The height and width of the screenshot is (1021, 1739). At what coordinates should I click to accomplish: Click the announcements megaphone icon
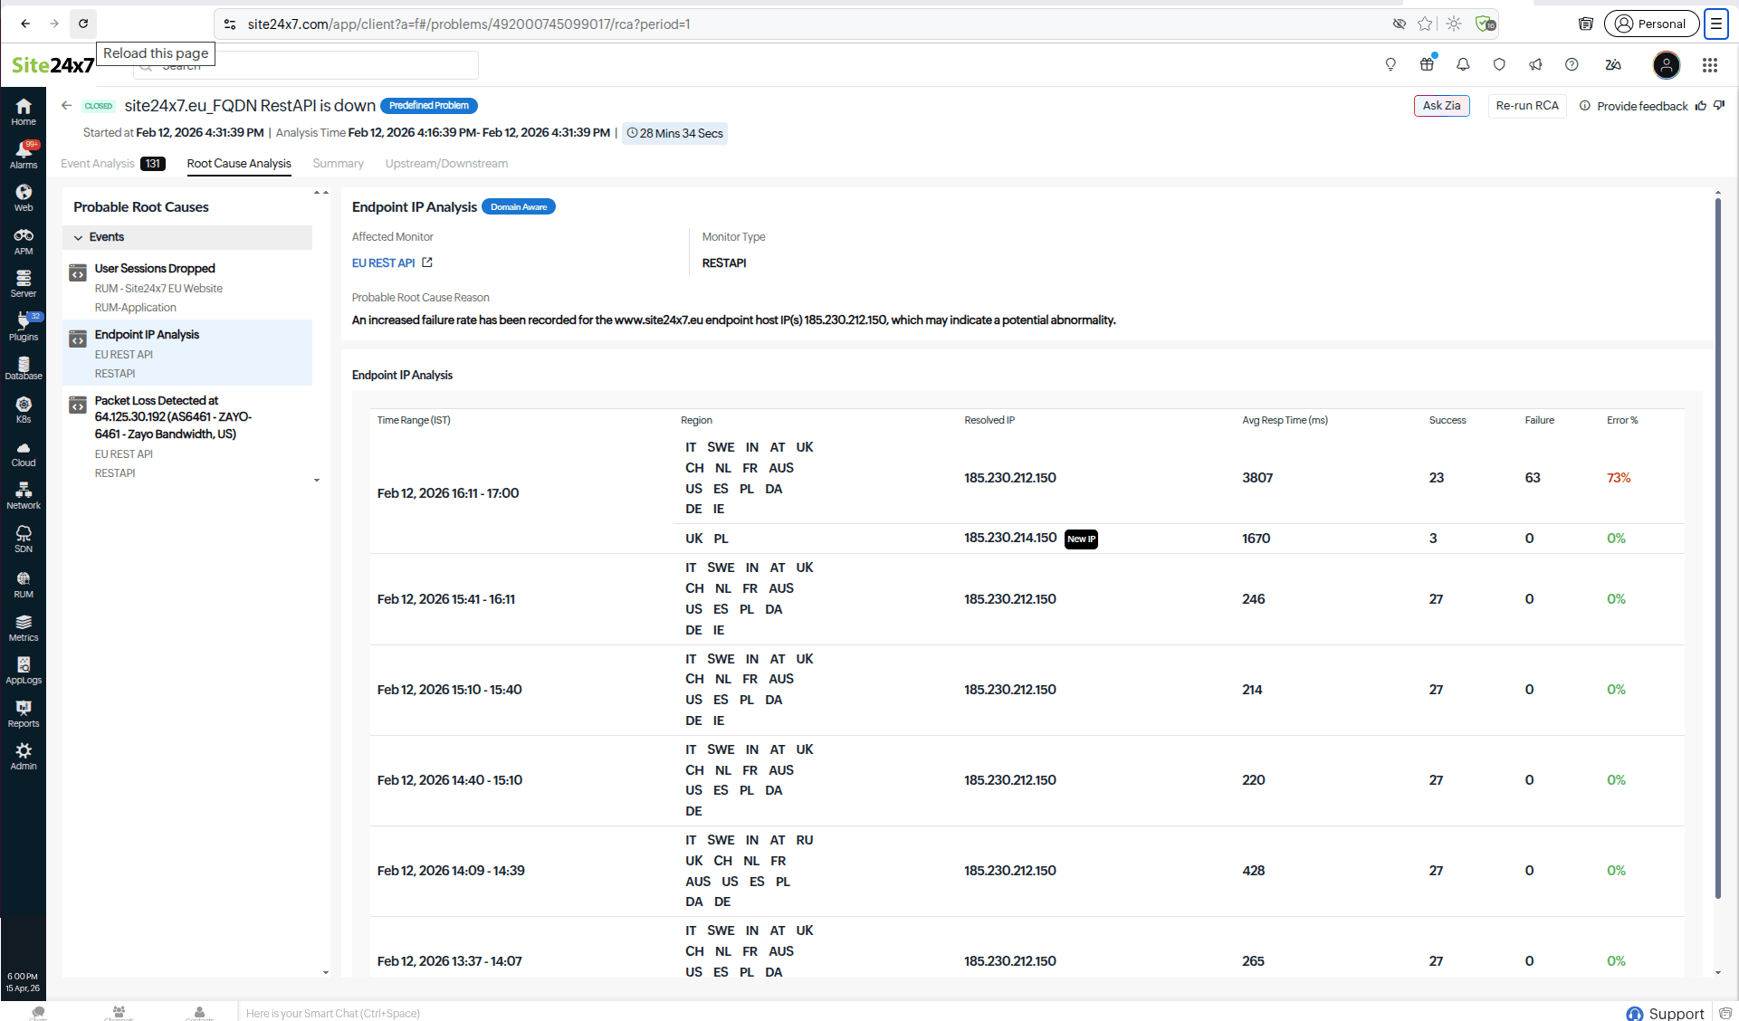click(x=1535, y=64)
